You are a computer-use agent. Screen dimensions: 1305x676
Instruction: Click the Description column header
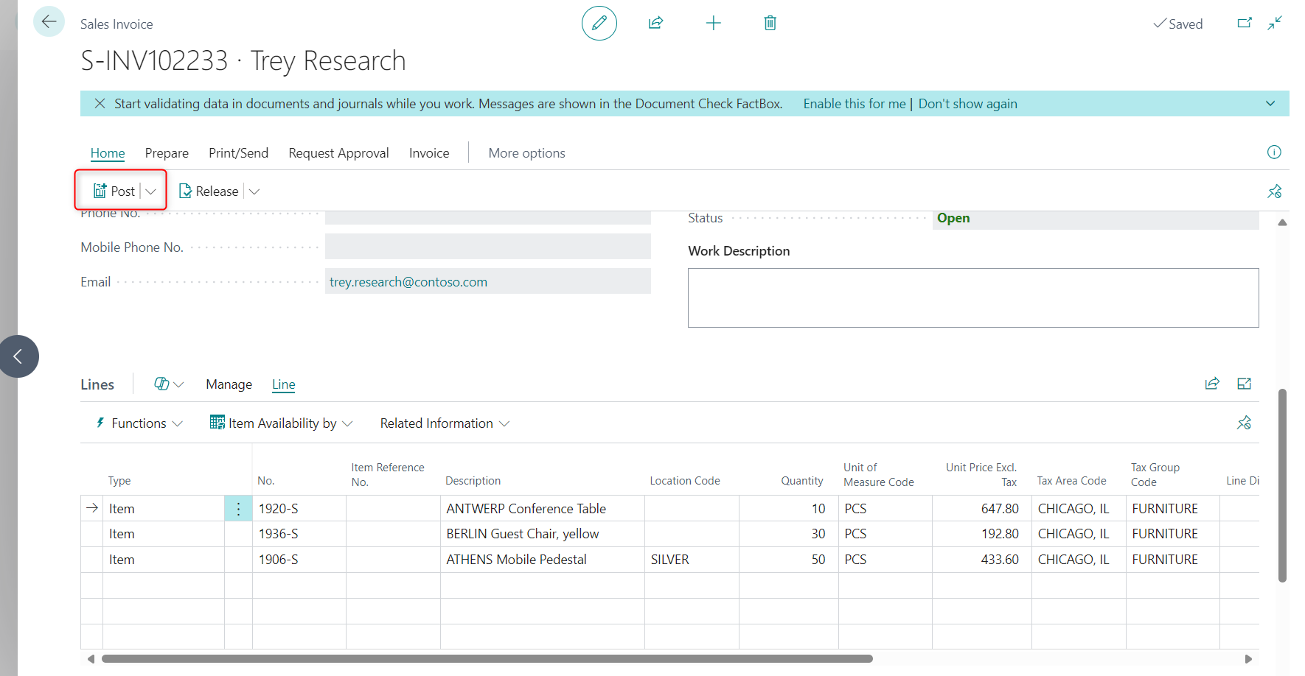(473, 481)
